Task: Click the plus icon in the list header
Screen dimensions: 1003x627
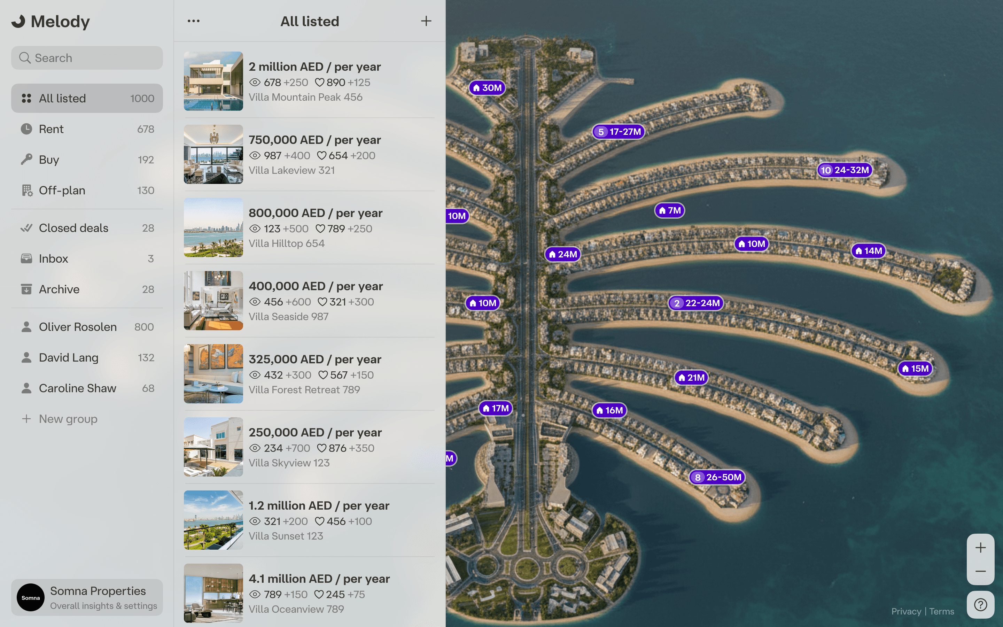Action: [x=426, y=21]
